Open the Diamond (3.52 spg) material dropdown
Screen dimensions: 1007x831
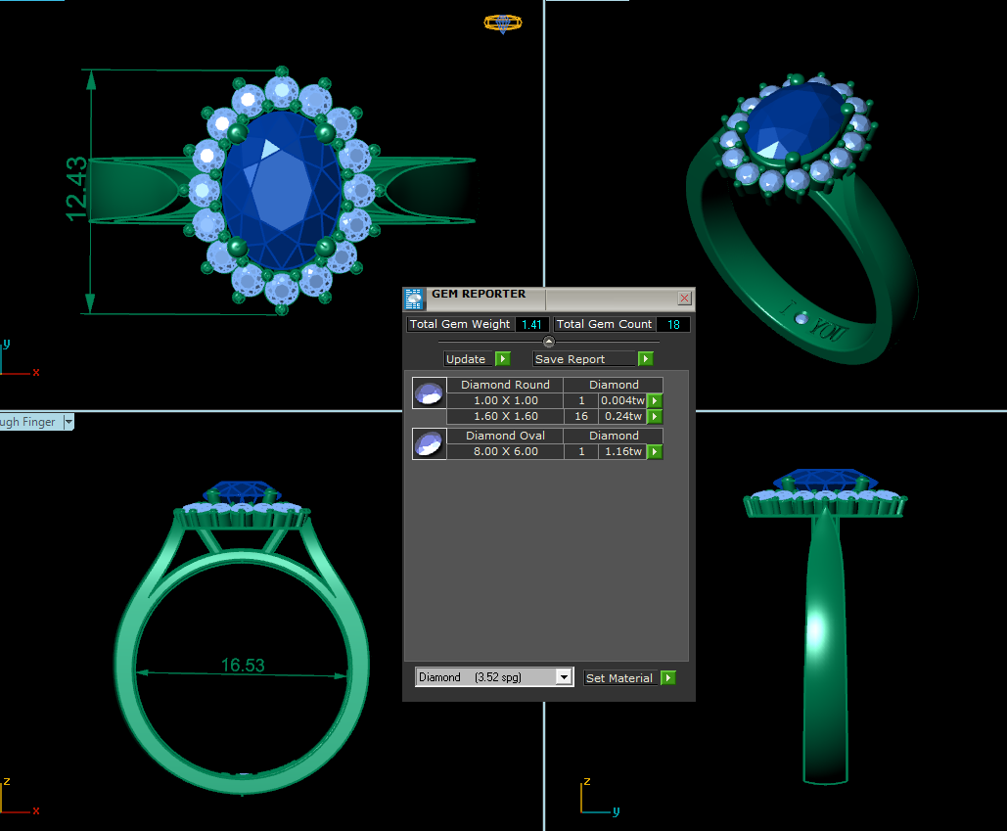point(564,677)
